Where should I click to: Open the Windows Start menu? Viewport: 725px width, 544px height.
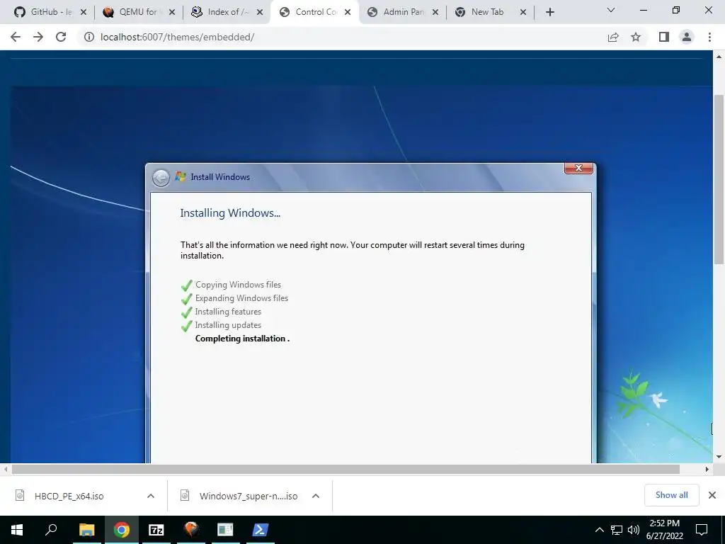[x=17, y=530]
